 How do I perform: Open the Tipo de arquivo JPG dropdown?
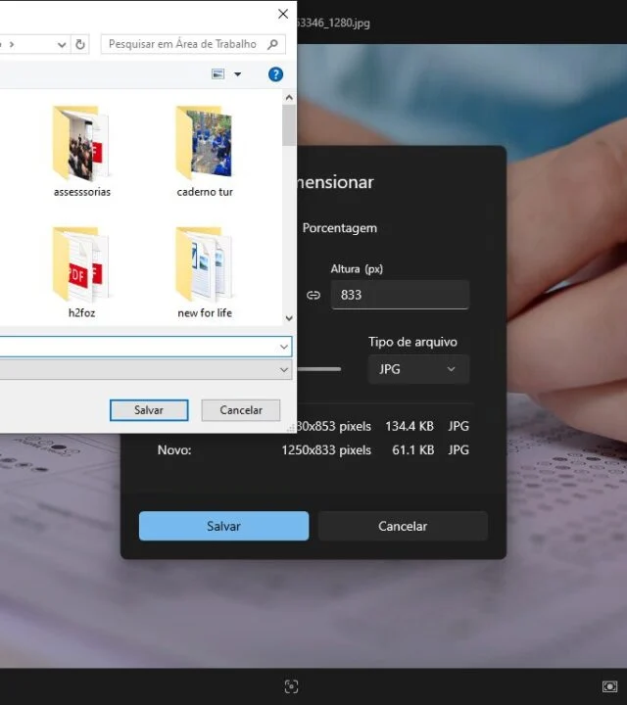point(418,369)
